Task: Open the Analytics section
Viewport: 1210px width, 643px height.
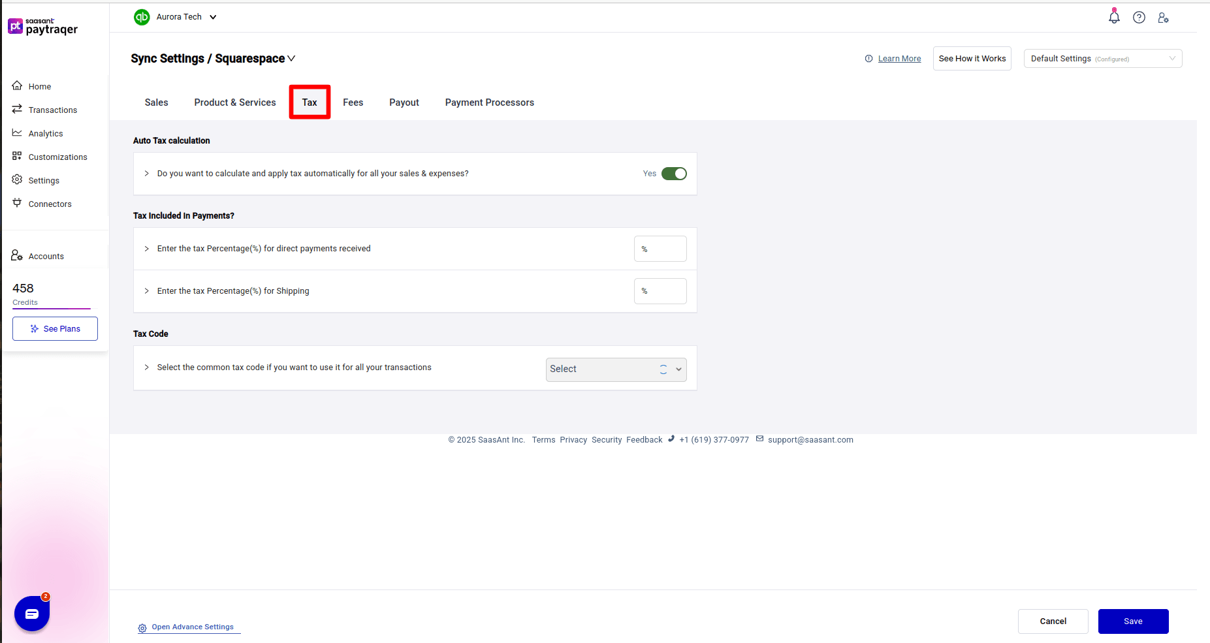Action: click(46, 133)
